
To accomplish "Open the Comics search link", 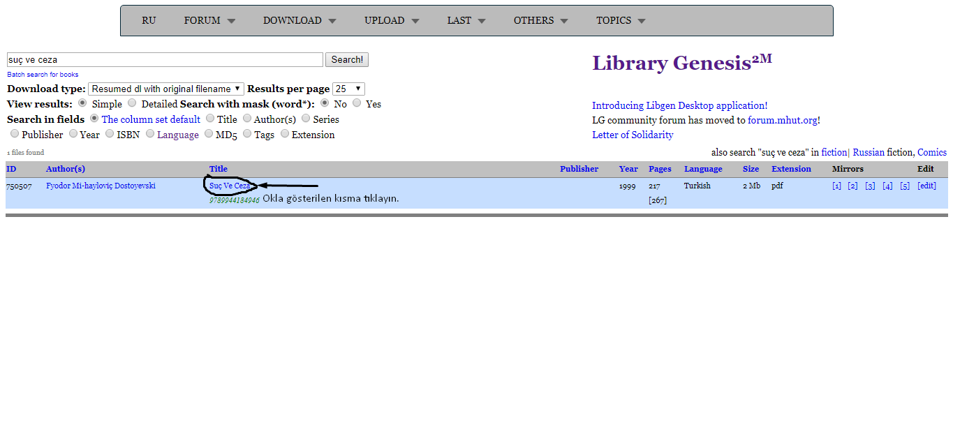I will [x=932, y=152].
